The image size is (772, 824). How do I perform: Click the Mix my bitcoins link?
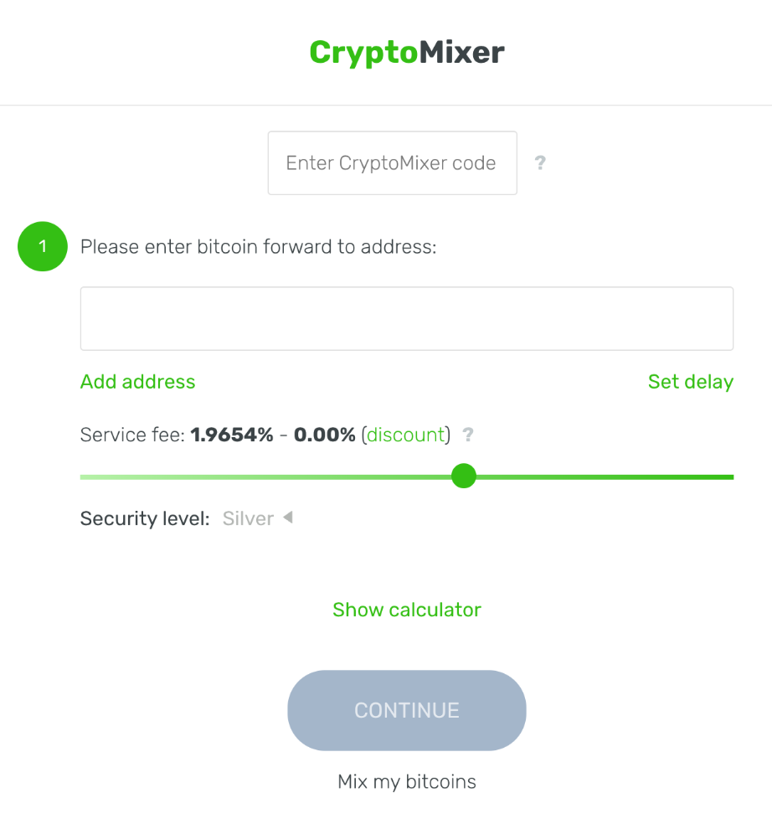(406, 781)
